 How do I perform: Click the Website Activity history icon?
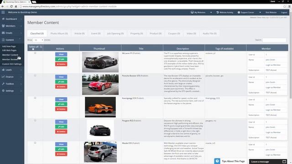click(218, 12)
